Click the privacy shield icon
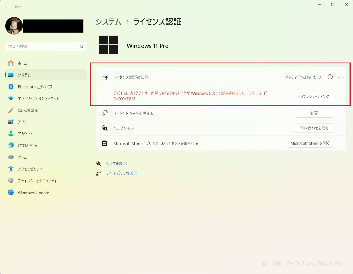Image resolution: width=353 pixels, height=274 pixels. click(11, 181)
